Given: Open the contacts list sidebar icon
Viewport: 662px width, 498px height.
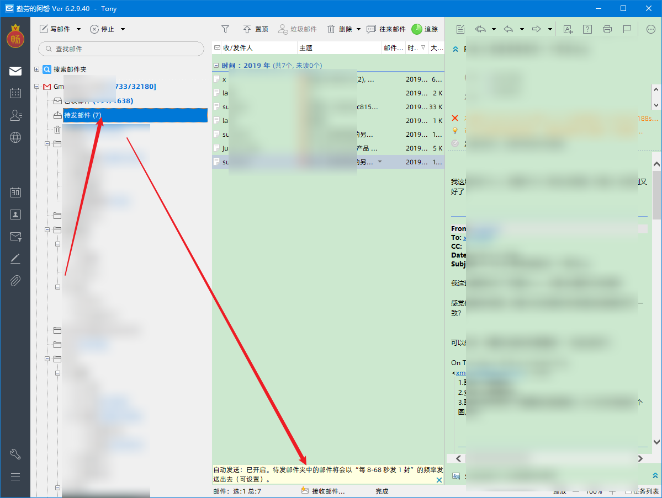Looking at the screenshot, I should pos(15,115).
